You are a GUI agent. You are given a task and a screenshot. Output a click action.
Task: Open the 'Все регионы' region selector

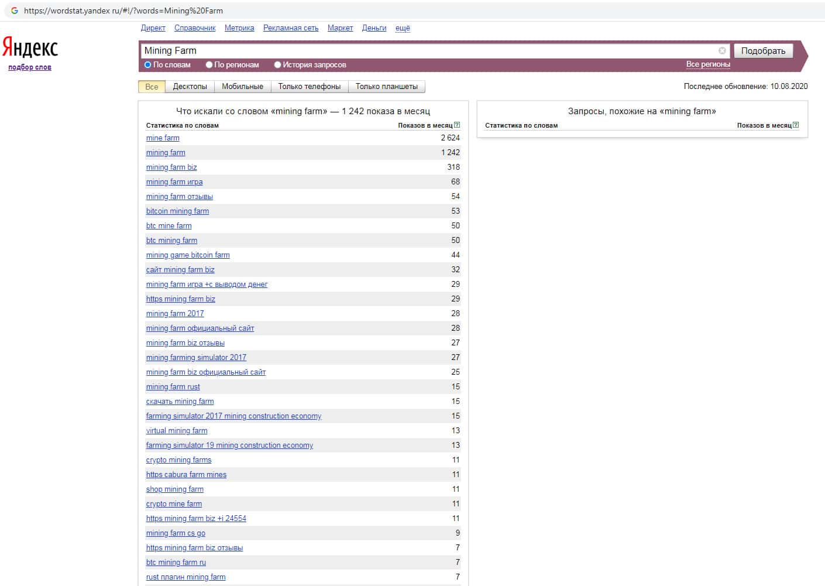coord(708,64)
